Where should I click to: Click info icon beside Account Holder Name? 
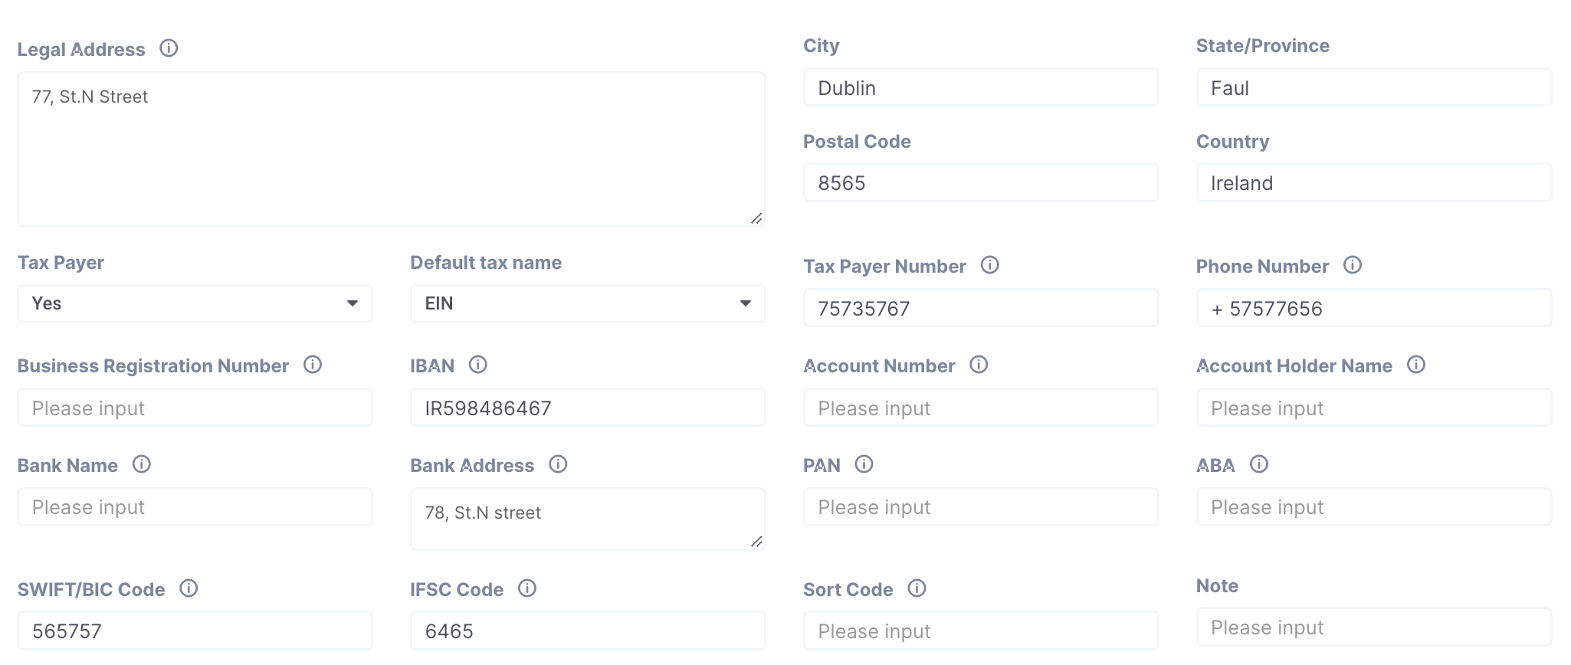tap(1416, 365)
